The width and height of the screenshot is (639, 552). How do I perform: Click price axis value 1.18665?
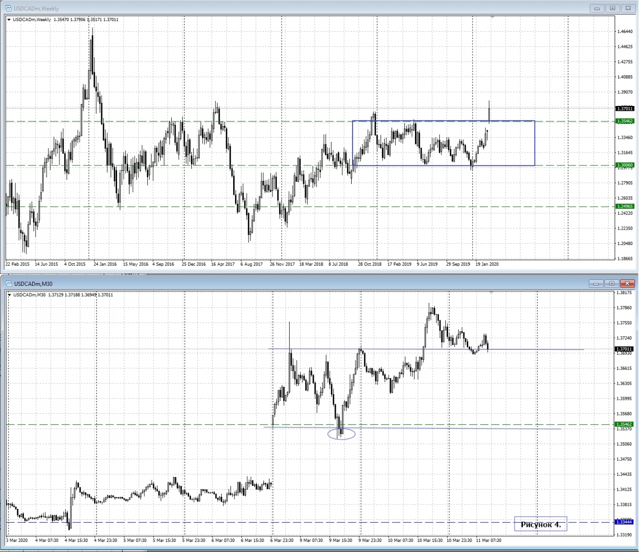(x=625, y=258)
